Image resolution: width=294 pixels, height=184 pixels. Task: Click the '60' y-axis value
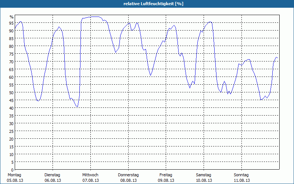(11, 77)
